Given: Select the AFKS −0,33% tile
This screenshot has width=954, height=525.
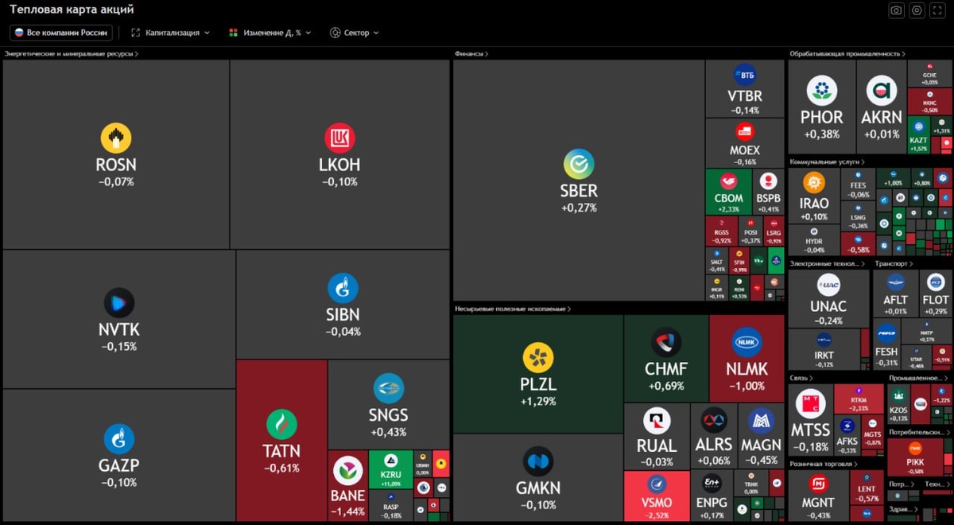Looking at the screenshot, I should [847, 434].
